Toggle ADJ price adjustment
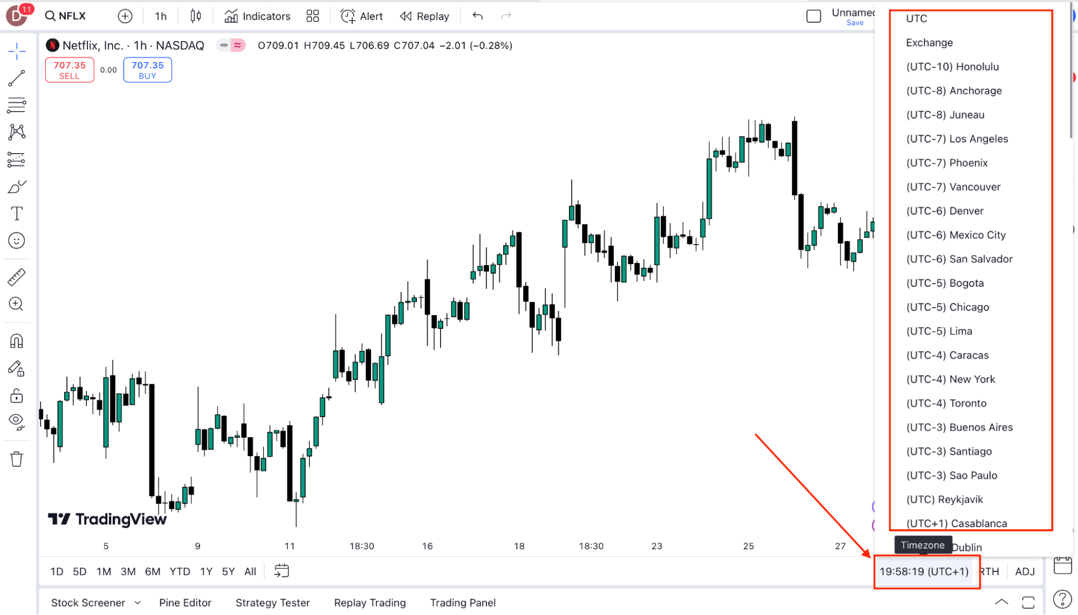This screenshot has width=1078, height=615. pos(1025,571)
